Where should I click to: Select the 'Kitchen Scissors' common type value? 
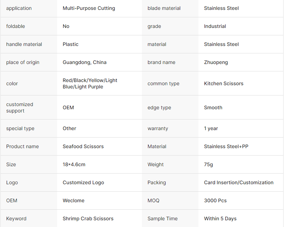(x=224, y=83)
